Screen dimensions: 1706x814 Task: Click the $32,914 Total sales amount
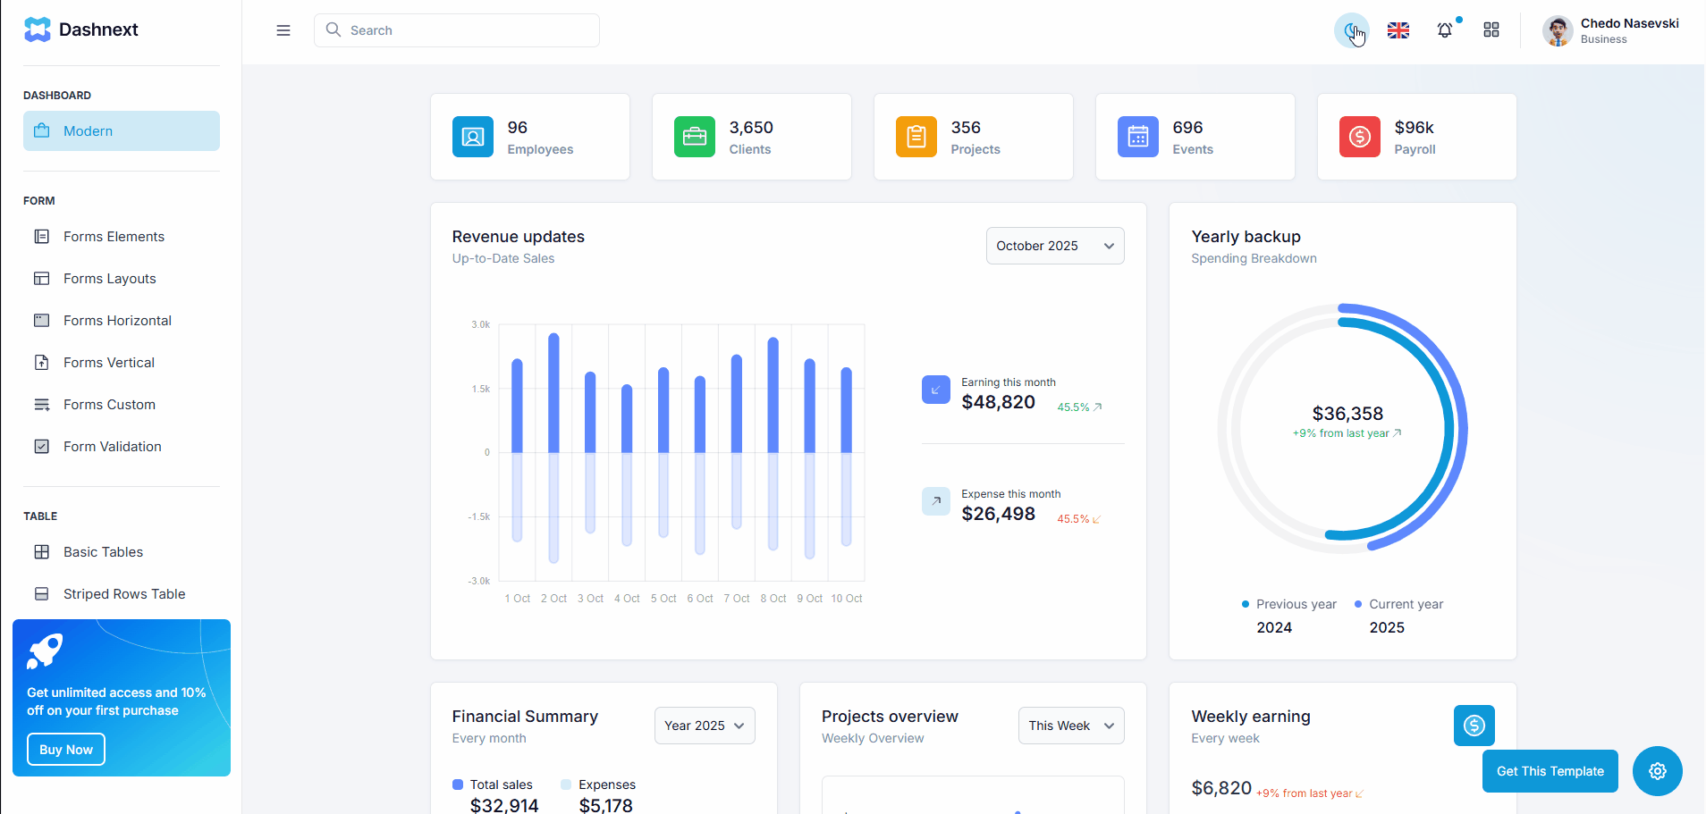[x=504, y=805]
